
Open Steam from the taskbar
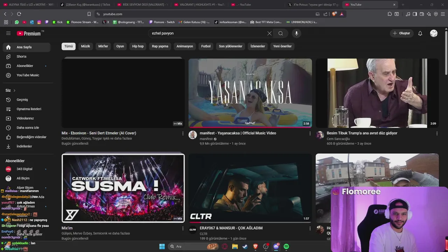(245, 246)
